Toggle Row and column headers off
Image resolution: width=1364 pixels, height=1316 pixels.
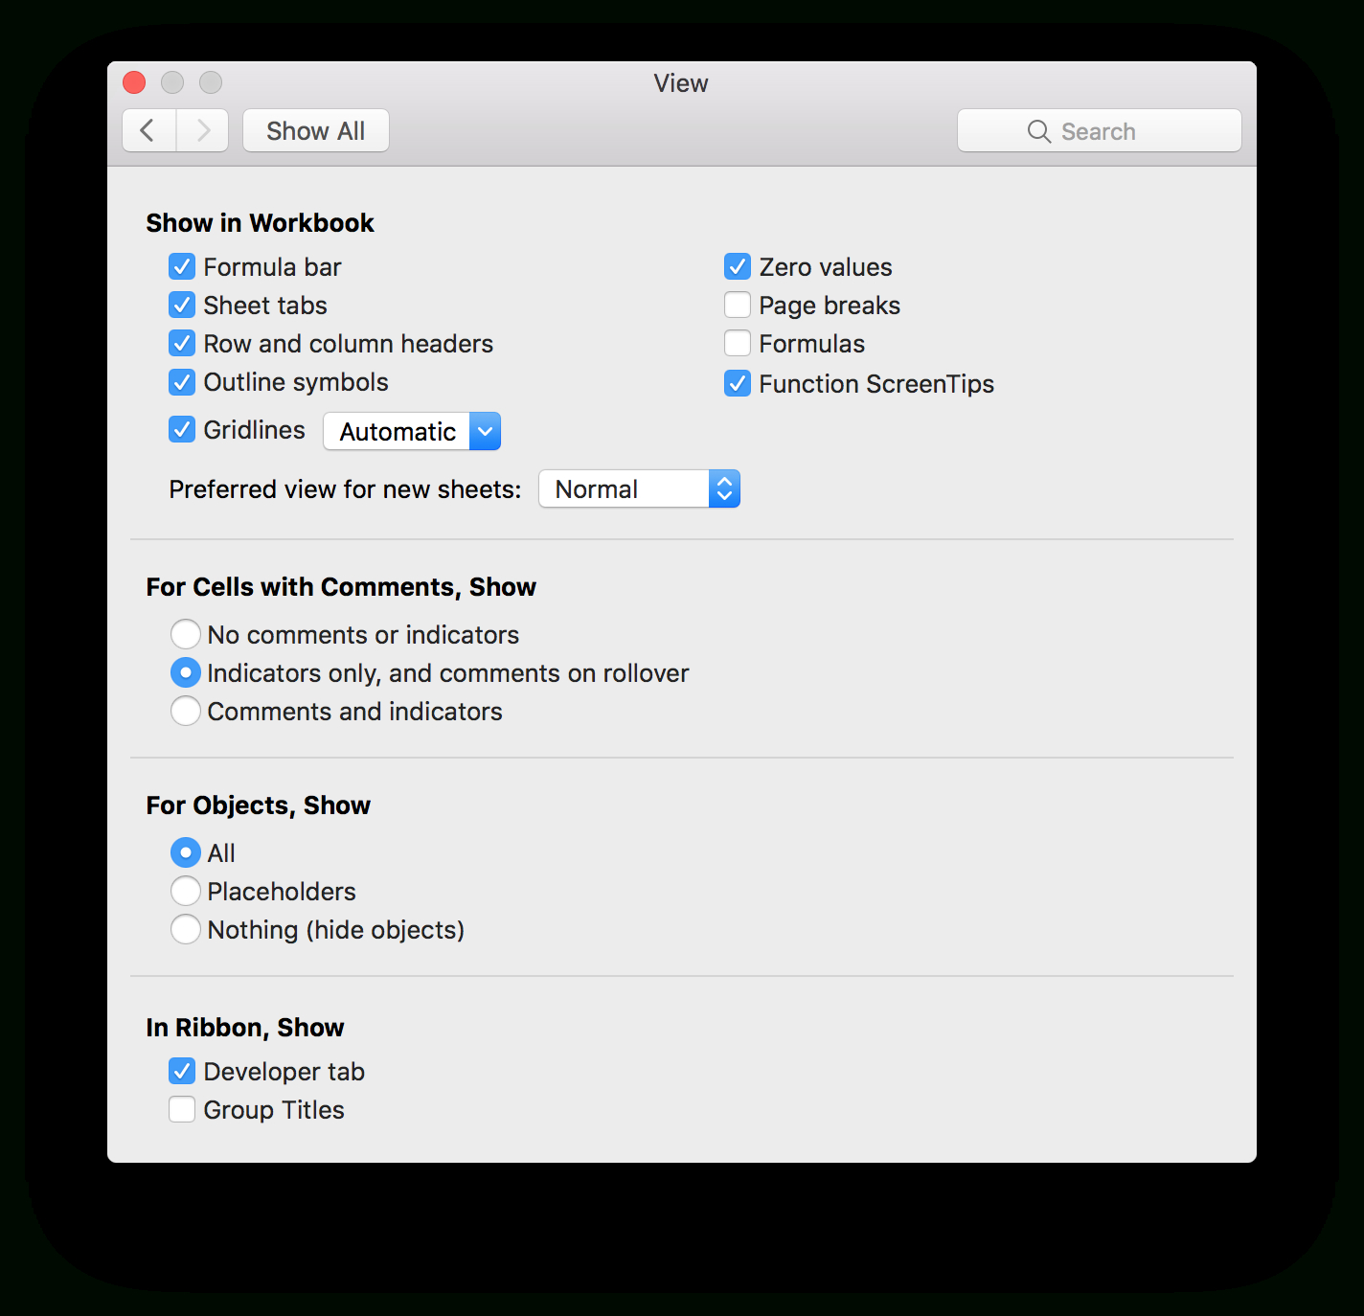[x=182, y=343]
